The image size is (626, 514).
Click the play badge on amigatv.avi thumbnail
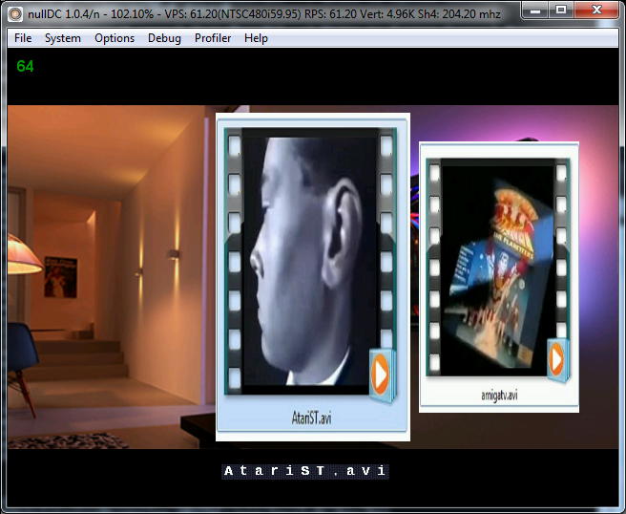[557, 360]
